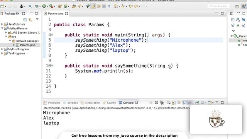Click the Skip All Breakpoints icon
Screen dimensions: 247x139
click(x=30, y=6)
